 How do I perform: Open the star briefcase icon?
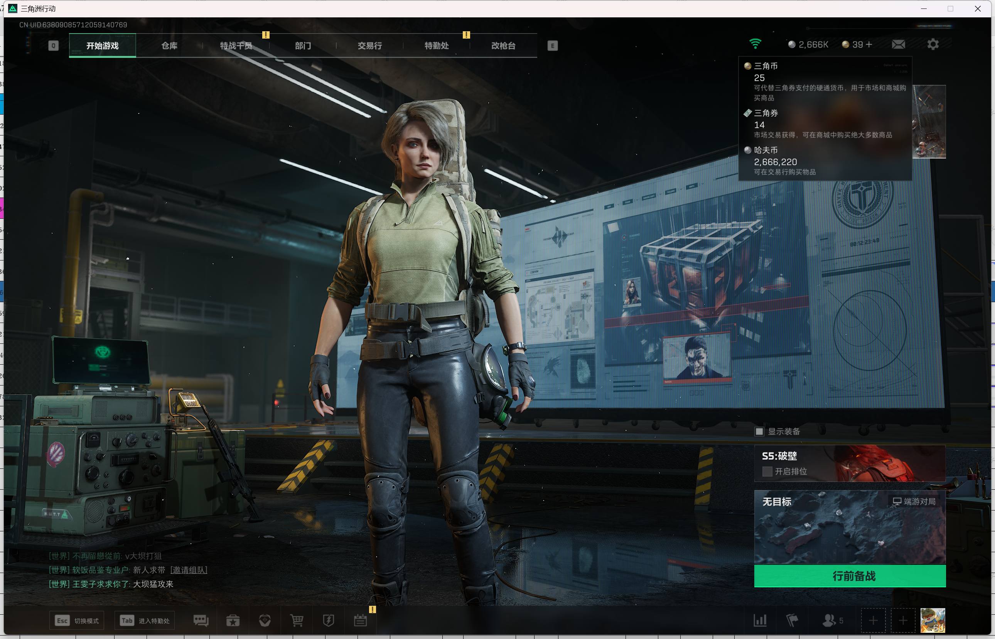tap(233, 620)
